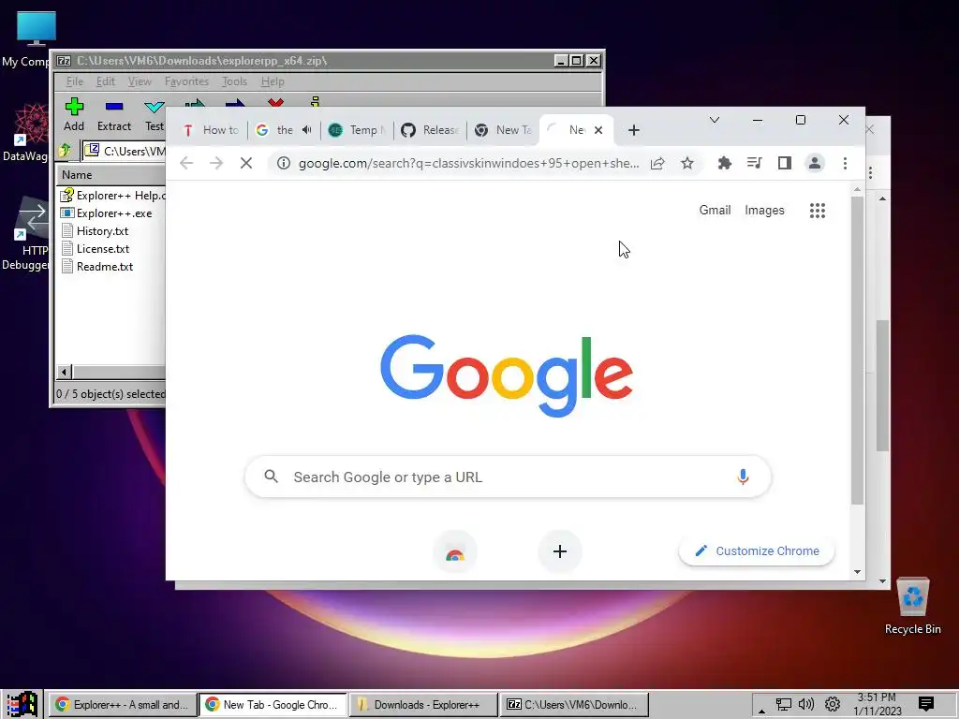Image resolution: width=959 pixels, height=719 pixels.
Task: Stop loading the page
Action: coord(246,163)
